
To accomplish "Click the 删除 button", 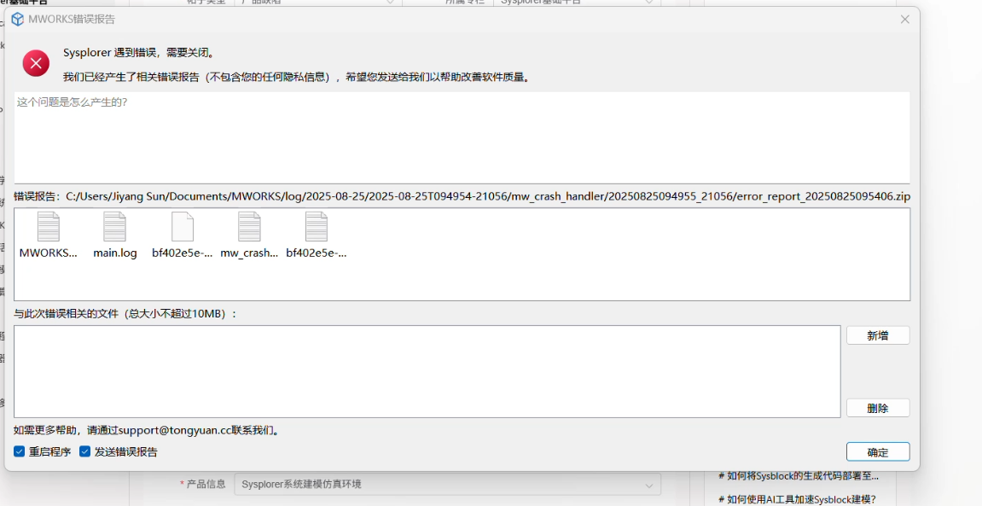I will [877, 409].
